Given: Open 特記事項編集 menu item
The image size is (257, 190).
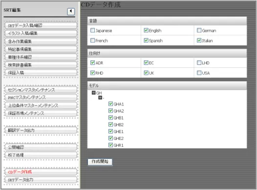Looking at the screenshot, I should click(x=41, y=49).
